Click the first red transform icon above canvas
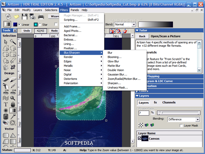The width and height of the screenshot is (205, 154). pyautogui.click(x=112, y=31)
